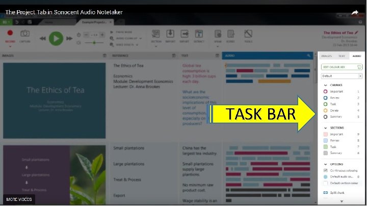Click the Scribe toolbar icon

[x=230, y=34]
